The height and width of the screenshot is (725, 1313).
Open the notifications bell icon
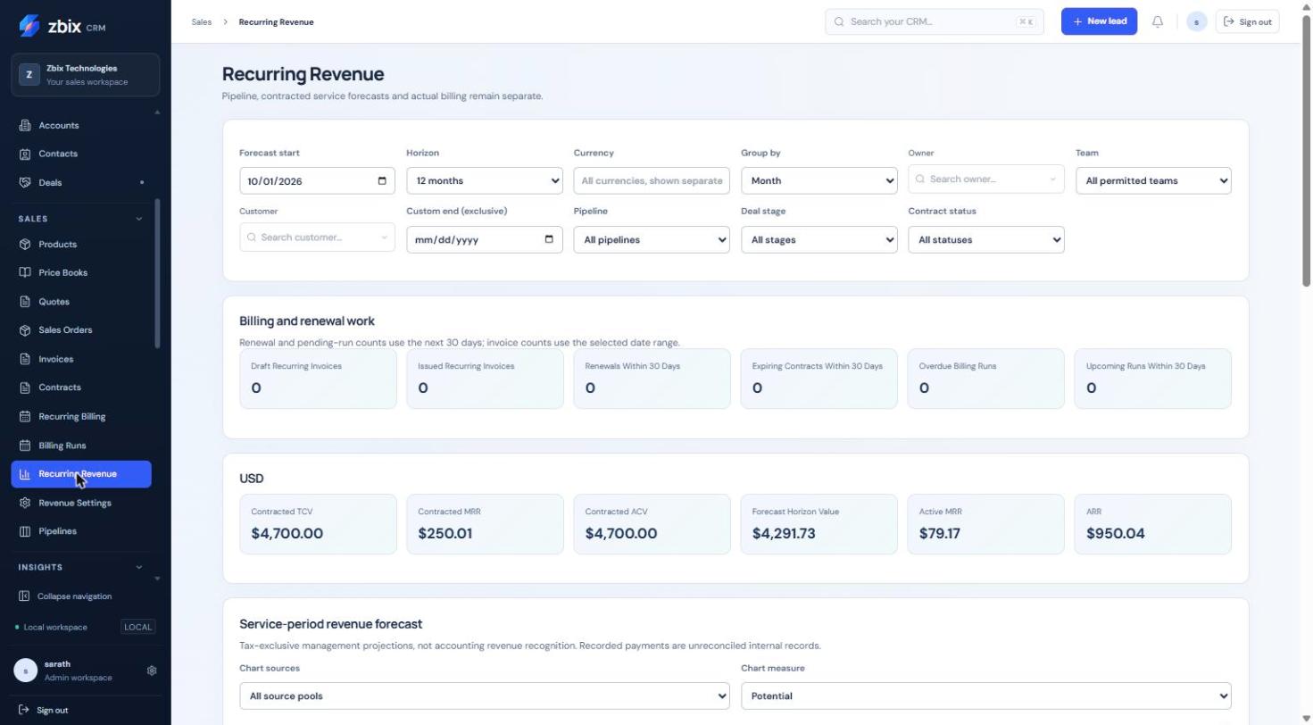tap(1158, 21)
